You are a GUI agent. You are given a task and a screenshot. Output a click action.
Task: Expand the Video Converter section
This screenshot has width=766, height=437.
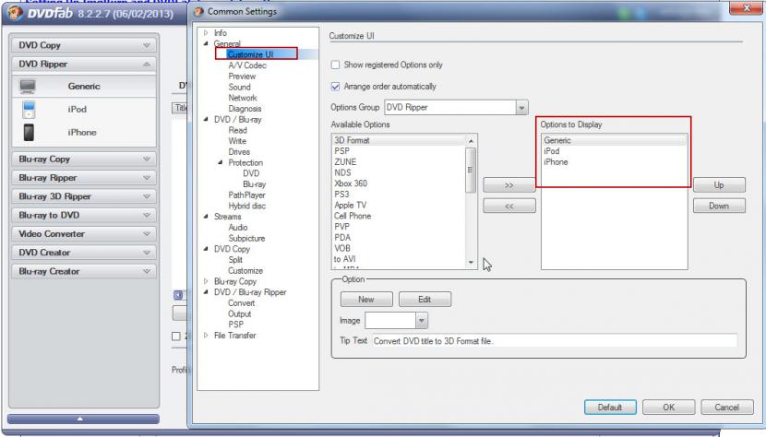84,234
